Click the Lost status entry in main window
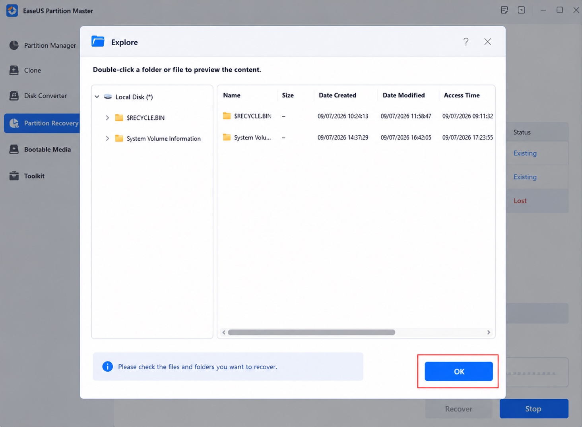 point(520,201)
